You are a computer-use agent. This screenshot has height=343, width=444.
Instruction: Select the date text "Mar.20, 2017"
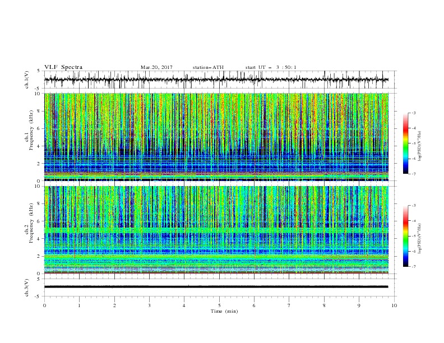pos(156,67)
